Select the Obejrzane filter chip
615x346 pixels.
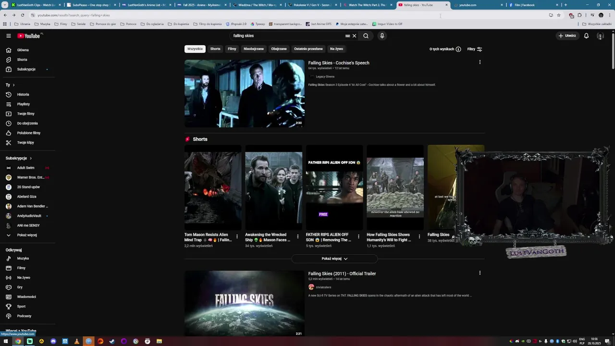279,49
